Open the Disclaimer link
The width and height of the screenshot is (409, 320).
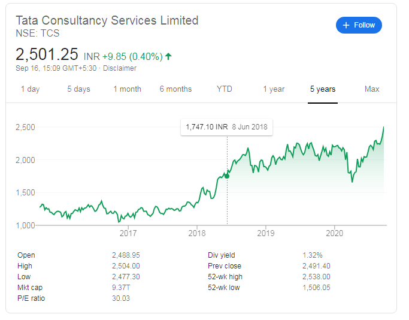click(119, 68)
